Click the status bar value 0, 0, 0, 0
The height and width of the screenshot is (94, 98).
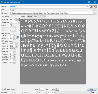click(25, 92)
